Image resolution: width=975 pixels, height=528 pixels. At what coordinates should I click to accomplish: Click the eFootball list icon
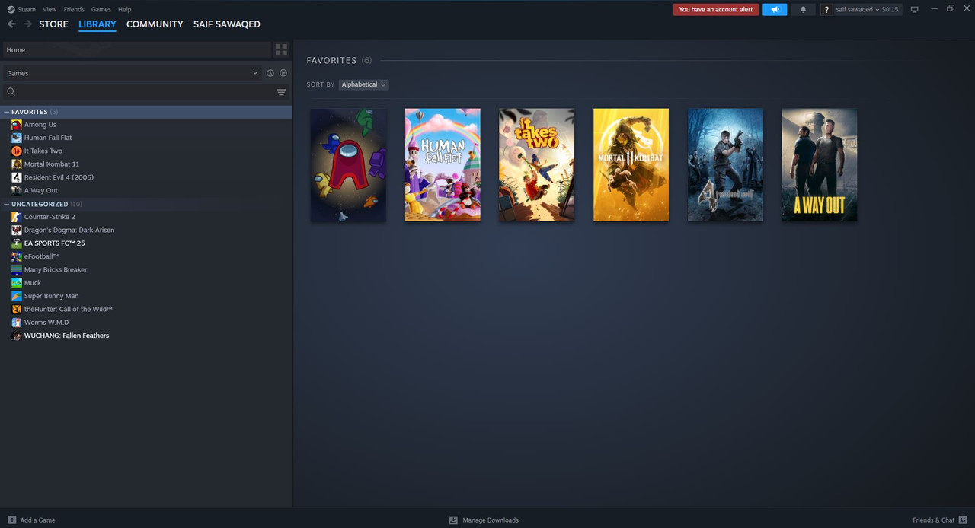click(17, 256)
